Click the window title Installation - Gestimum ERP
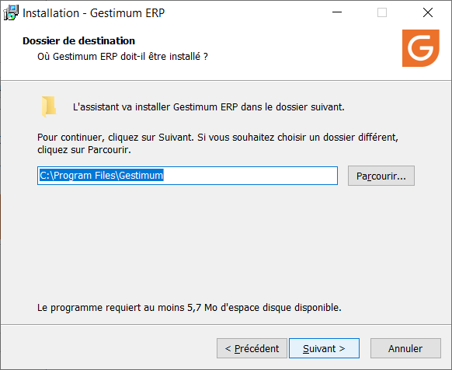 click(93, 13)
